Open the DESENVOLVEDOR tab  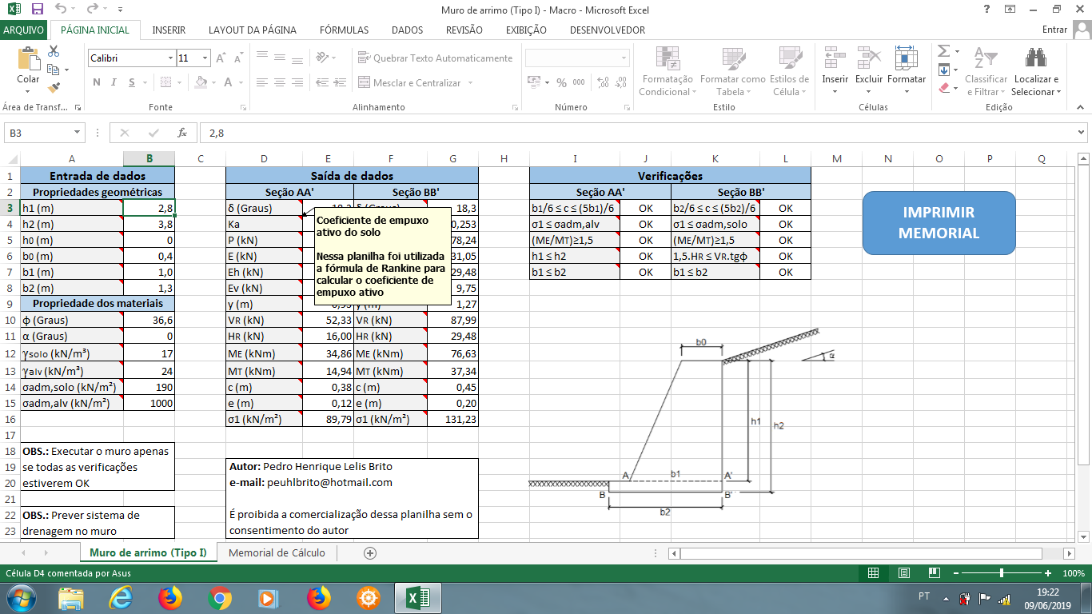pos(608,30)
